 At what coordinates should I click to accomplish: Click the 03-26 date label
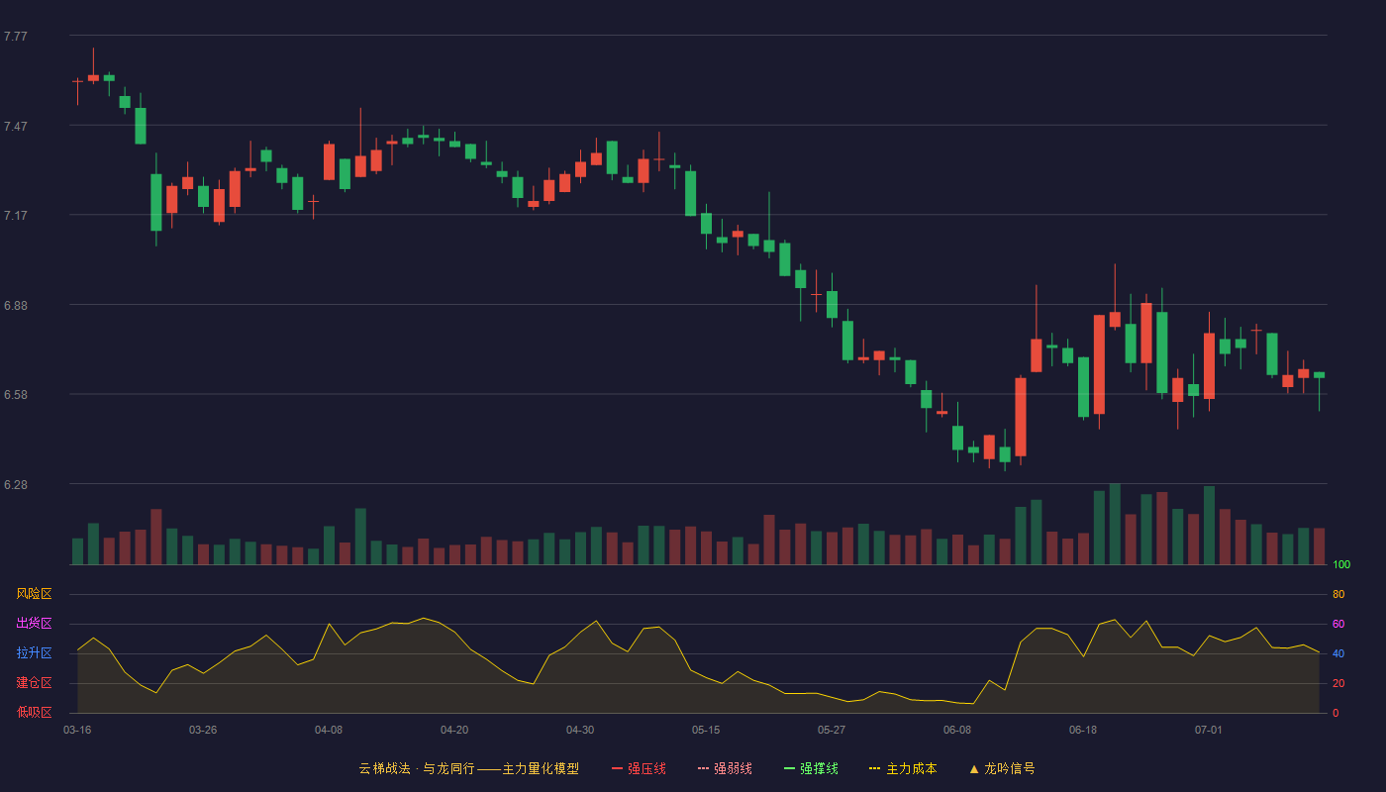(x=203, y=730)
